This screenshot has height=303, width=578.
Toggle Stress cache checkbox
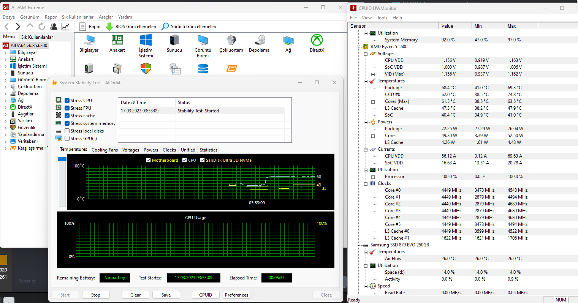tap(67, 116)
